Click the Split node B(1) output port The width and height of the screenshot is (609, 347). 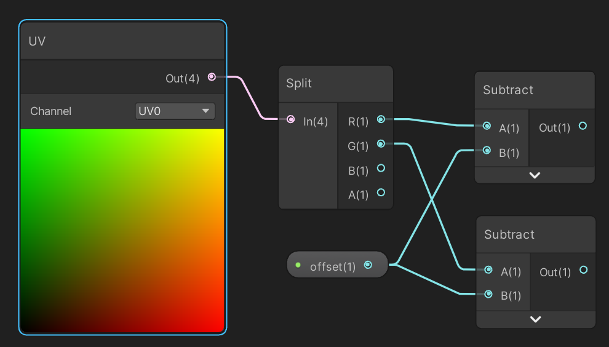(381, 168)
